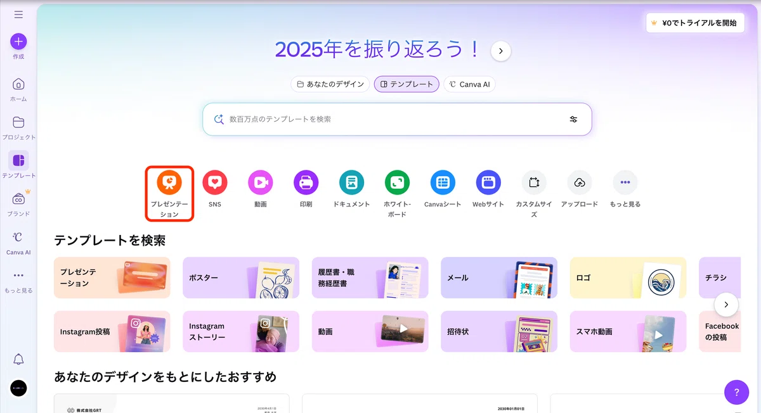
Task: Choose the 印刷 print icon
Action: pyautogui.click(x=306, y=182)
